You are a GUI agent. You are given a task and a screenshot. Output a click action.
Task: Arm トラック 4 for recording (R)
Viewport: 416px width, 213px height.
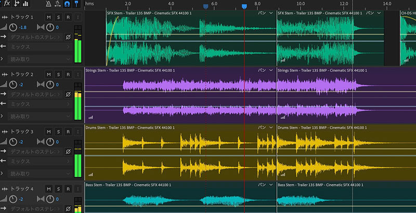coord(68,189)
